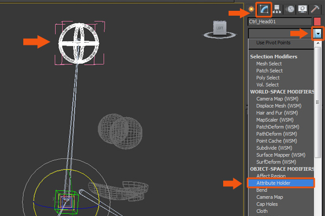Click the Modifier List combo box
The image size is (325, 216).
pos(281,33)
